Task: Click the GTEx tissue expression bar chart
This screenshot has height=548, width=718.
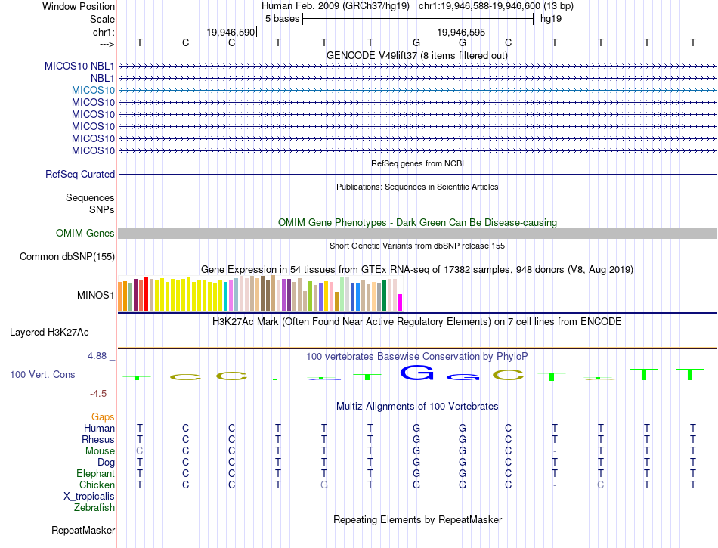Action: (x=260, y=293)
